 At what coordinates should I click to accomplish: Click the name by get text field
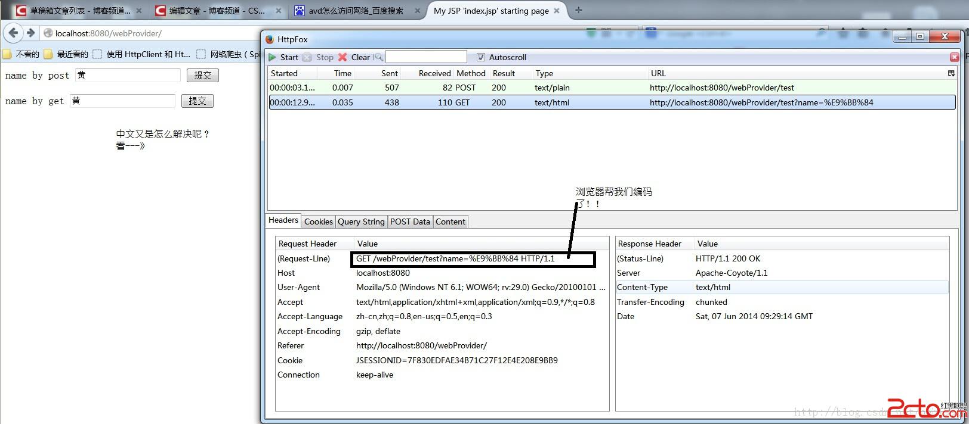pyautogui.click(x=122, y=101)
